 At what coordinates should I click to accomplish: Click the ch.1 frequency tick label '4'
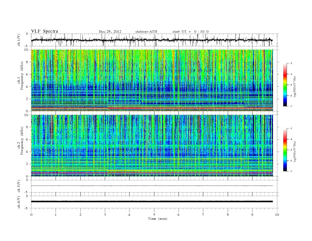27,87
